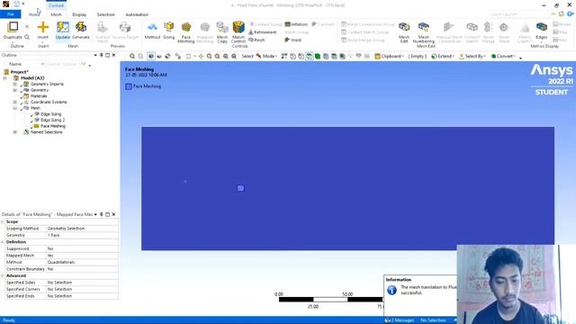
Task: Open the Convert dropdown
Action: click(503, 56)
